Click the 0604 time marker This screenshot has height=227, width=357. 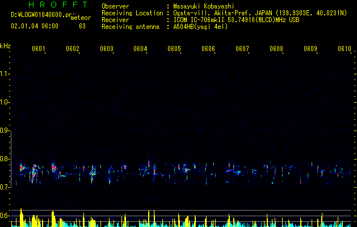(140, 48)
